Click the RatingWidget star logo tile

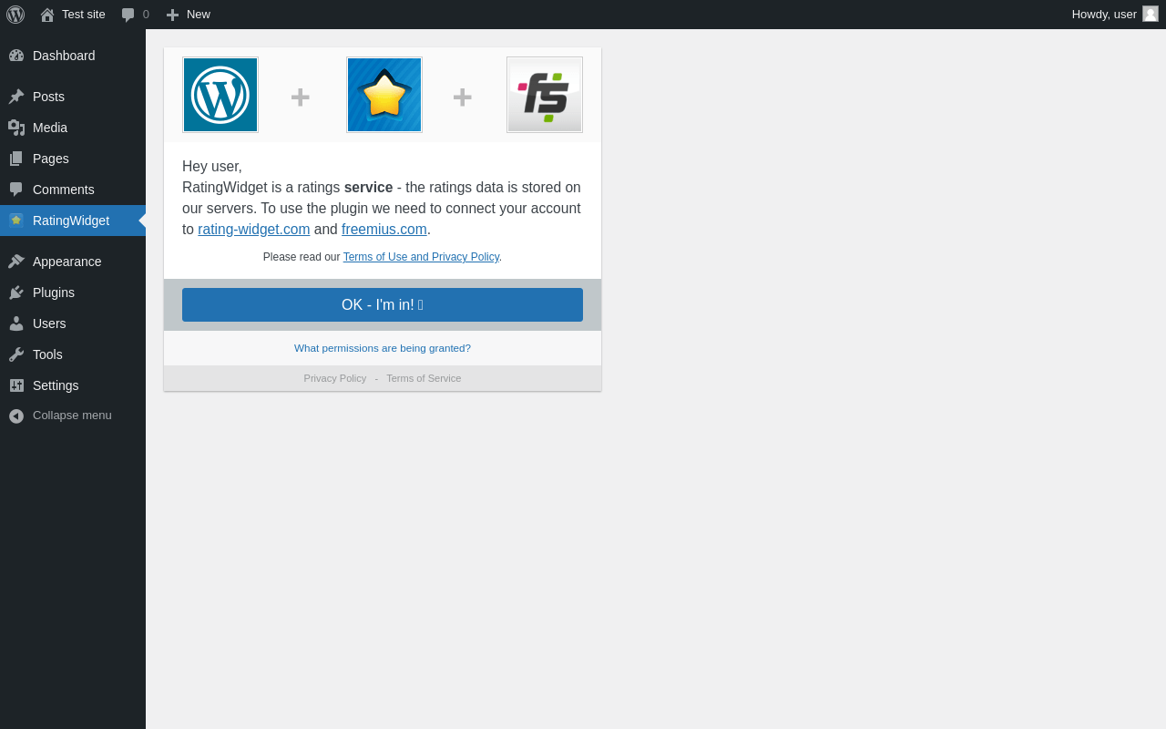click(x=384, y=95)
